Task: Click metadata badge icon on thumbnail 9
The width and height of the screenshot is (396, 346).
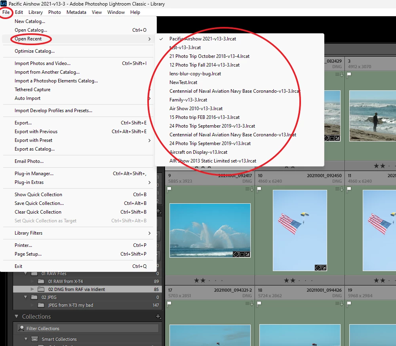Action: click(236, 254)
